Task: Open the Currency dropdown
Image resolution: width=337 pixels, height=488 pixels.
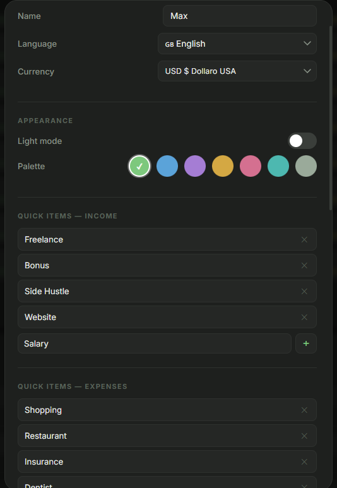Action: coord(237,71)
